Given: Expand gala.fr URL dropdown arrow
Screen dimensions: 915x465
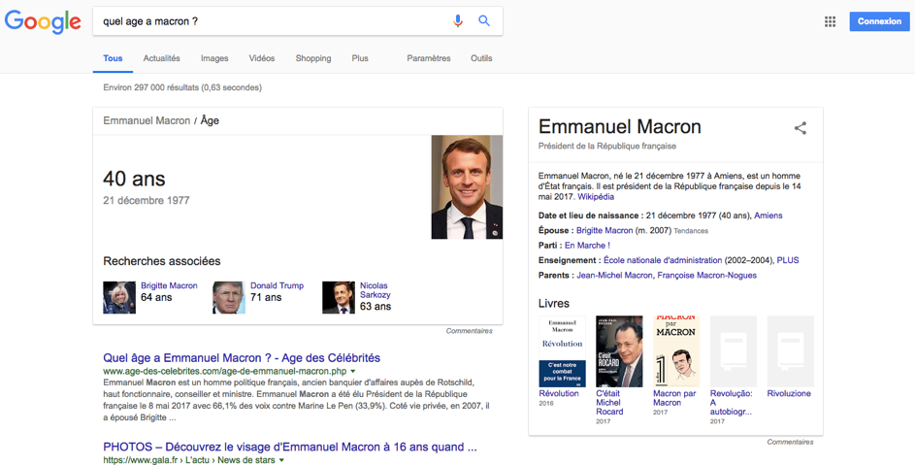Looking at the screenshot, I should coord(281,460).
